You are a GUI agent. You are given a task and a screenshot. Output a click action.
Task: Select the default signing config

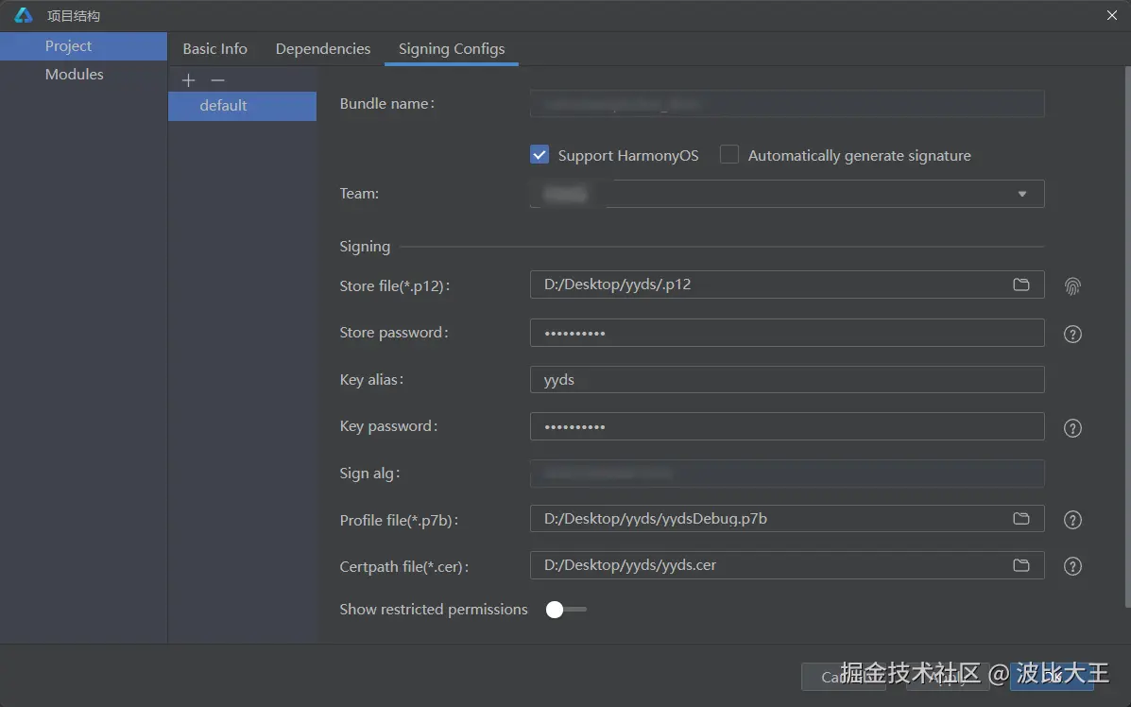click(224, 106)
